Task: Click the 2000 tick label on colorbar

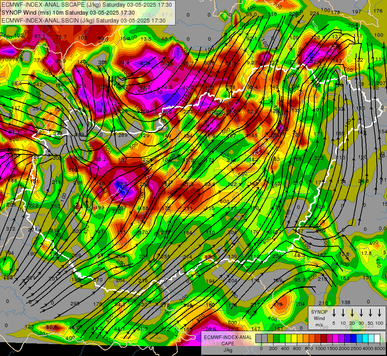Action: coord(344,348)
